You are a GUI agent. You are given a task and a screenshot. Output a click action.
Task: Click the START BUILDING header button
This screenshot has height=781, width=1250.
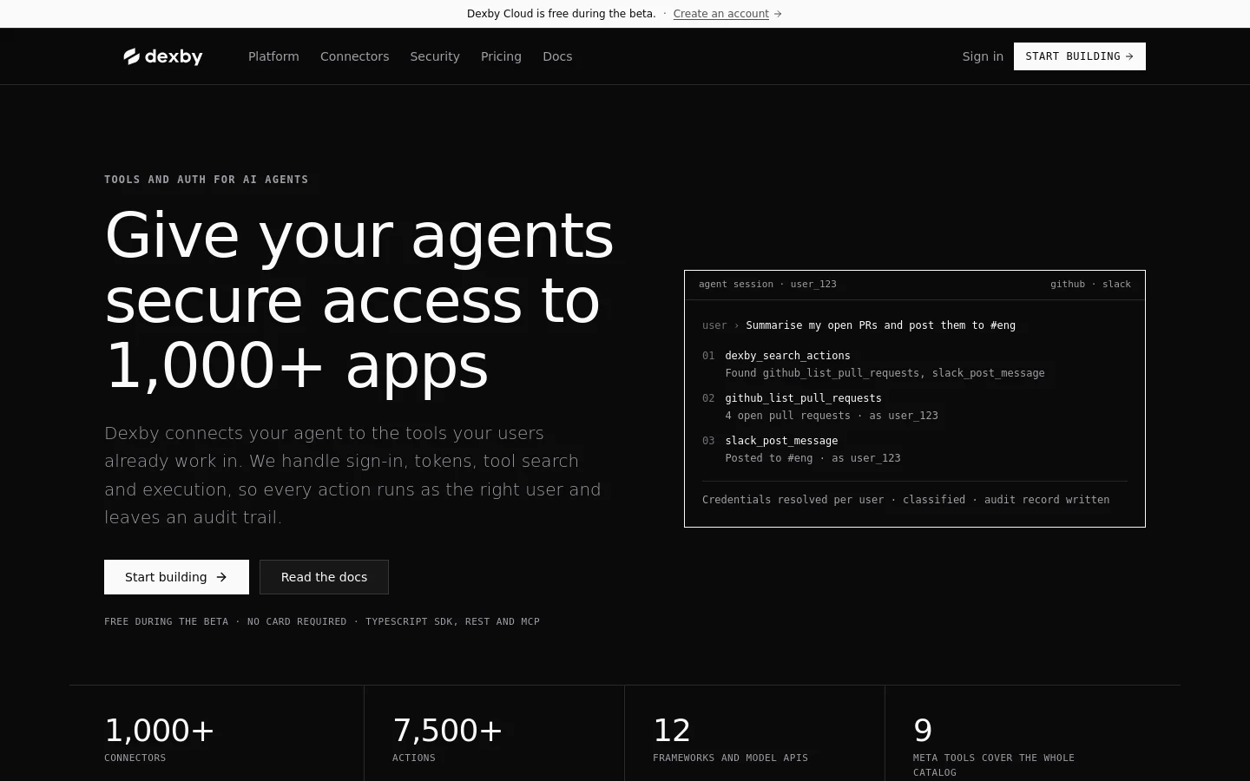click(x=1080, y=56)
